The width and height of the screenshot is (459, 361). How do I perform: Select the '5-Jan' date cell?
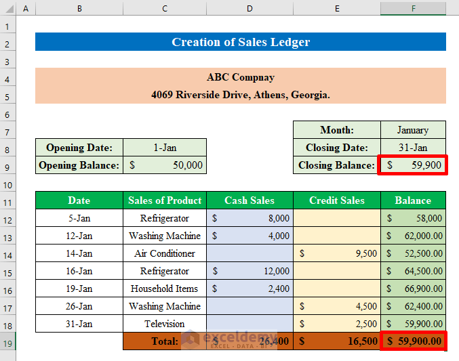(x=79, y=218)
